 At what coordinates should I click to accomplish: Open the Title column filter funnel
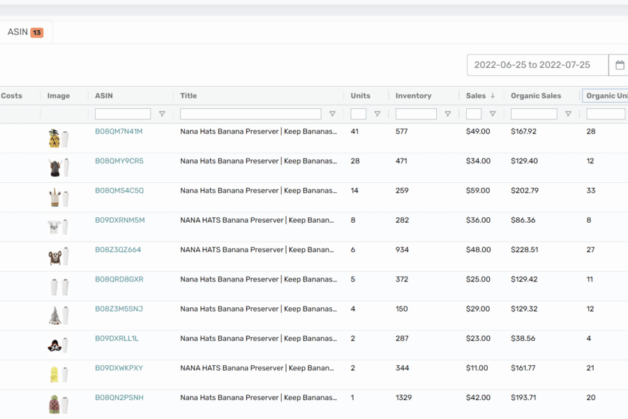[332, 114]
